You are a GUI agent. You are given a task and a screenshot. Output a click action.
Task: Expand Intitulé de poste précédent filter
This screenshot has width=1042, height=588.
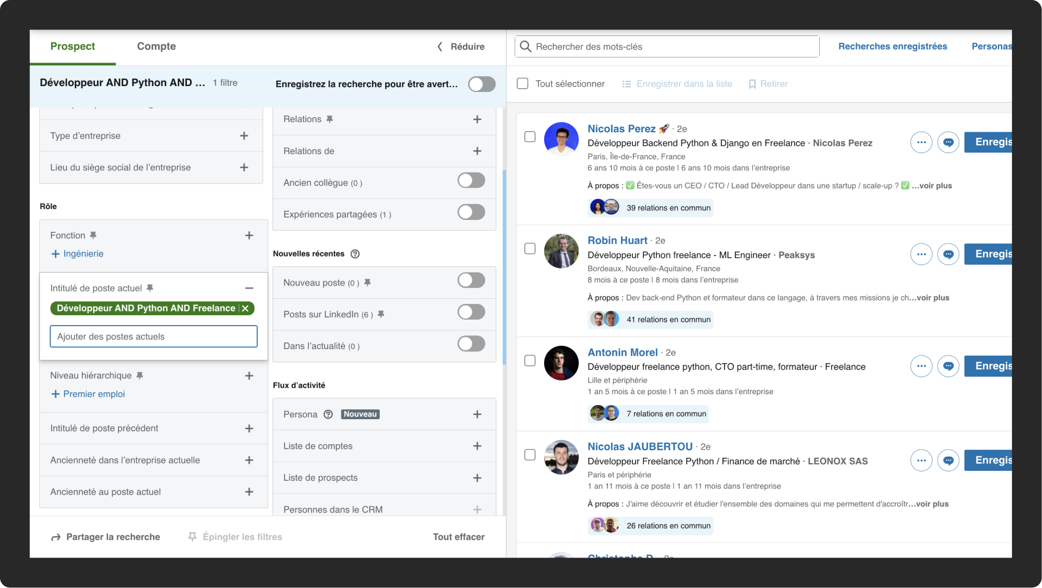pos(249,428)
